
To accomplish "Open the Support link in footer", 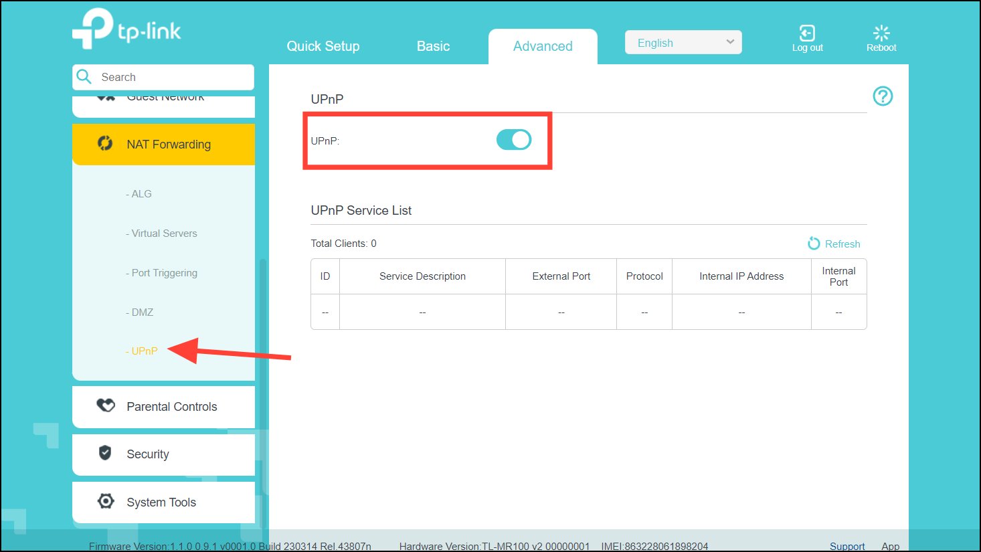I will (x=847, y=546).
